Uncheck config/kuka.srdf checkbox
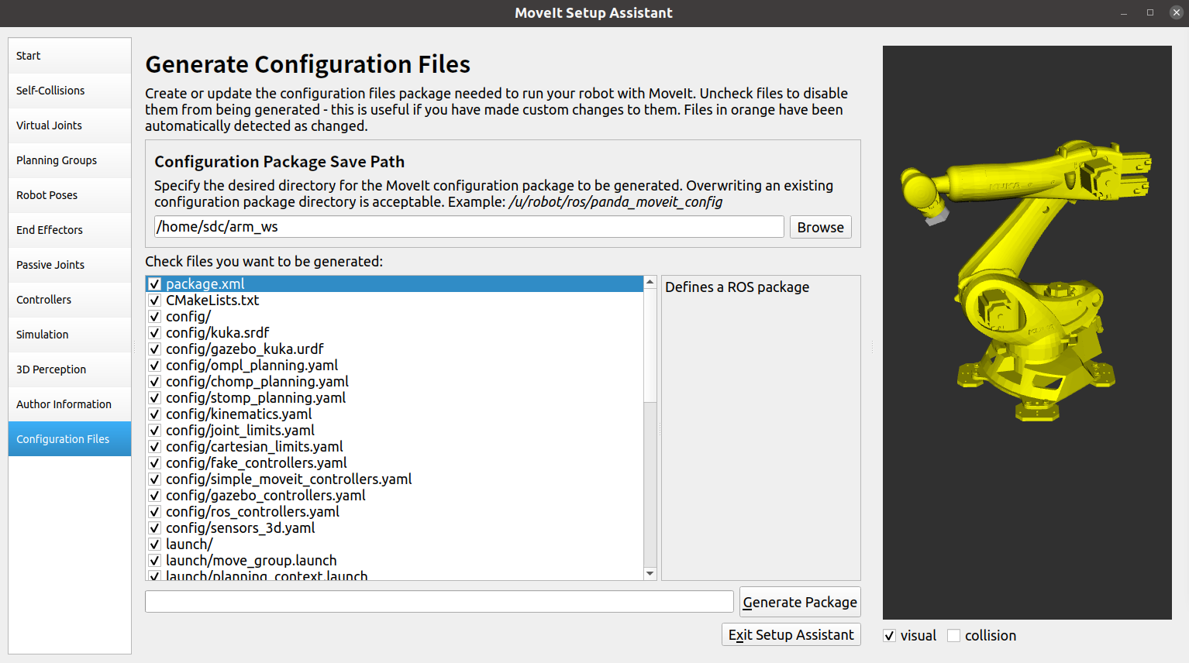The image size is (1189, 663). click(x=155, y=333)
